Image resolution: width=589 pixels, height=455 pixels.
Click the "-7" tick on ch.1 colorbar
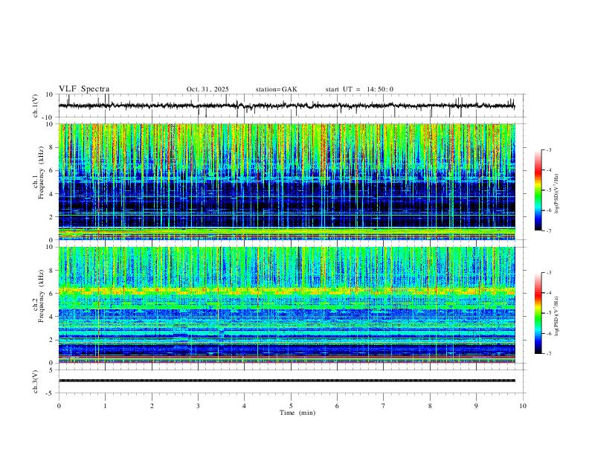[x=549, y=230]
